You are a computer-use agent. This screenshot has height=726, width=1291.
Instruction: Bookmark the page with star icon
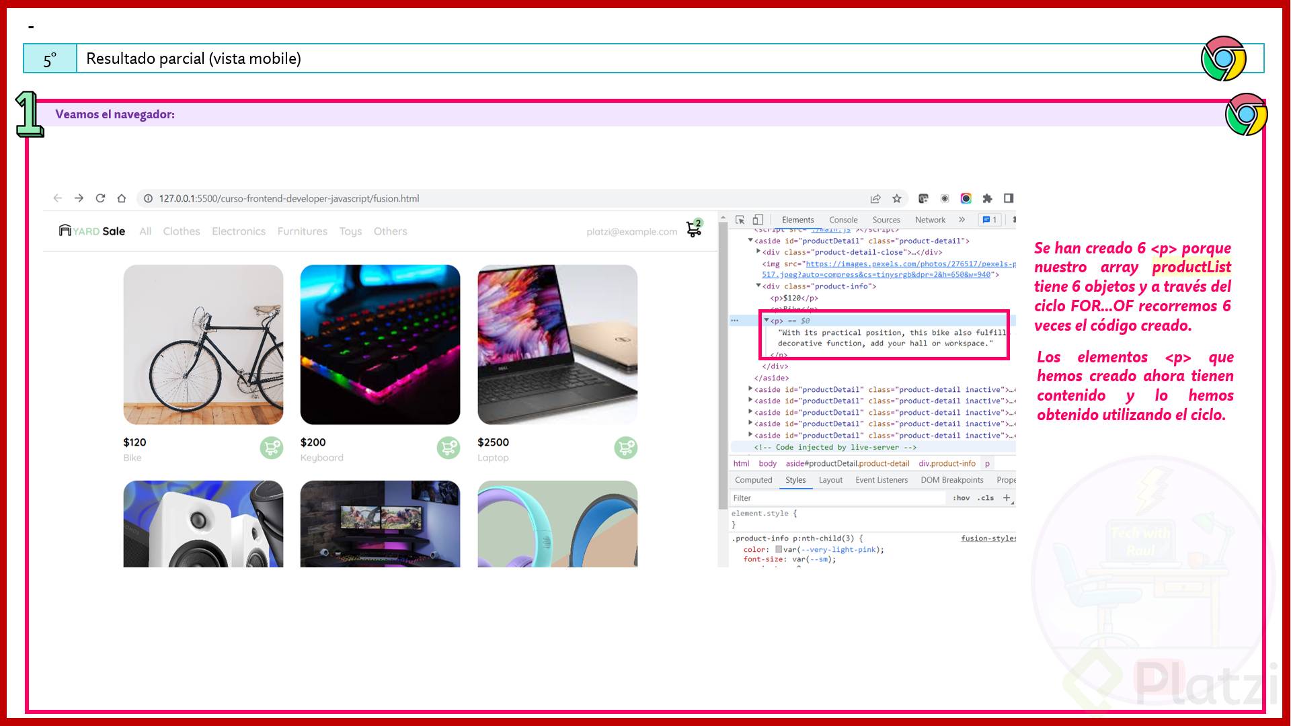[897, 198]
